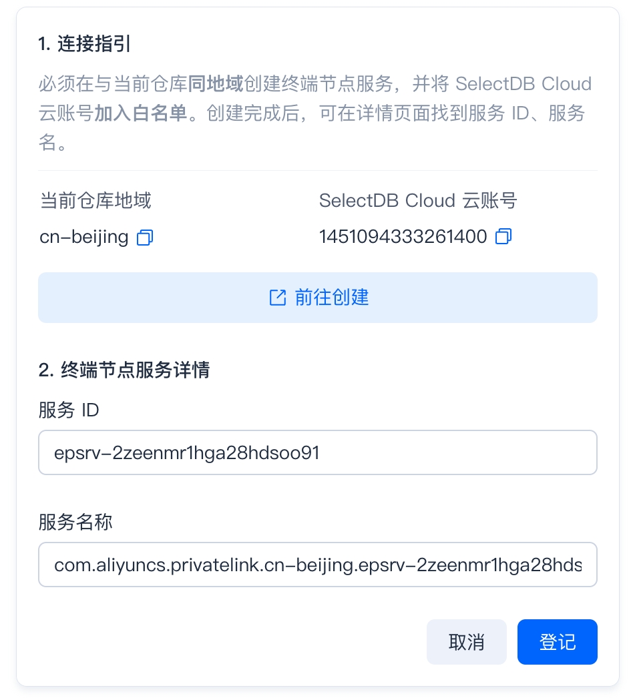Image resolution: width=629 pixels, height=698 pixels.
Task: Focus the 服务 ID input field
Action: [x=318, y=452]
